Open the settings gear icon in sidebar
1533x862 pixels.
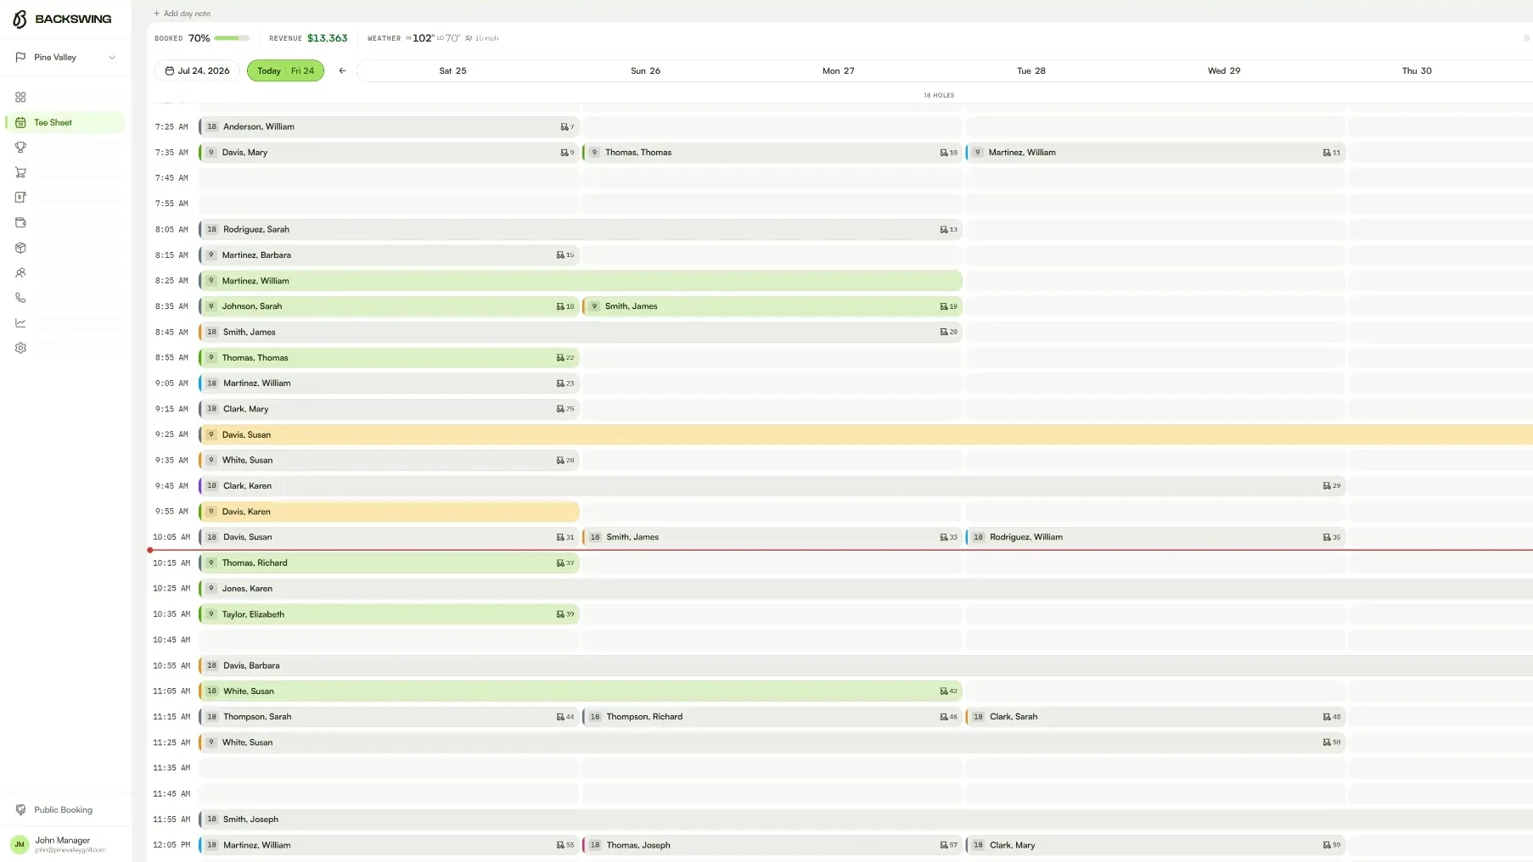(x=20, y=348)
